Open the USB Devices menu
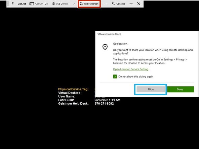 click(x=61, y=4)
